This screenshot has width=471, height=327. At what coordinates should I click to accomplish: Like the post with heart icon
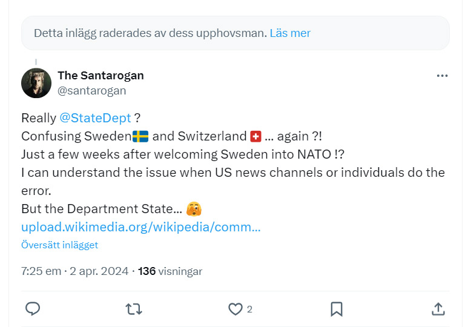[x=235, y=309]
